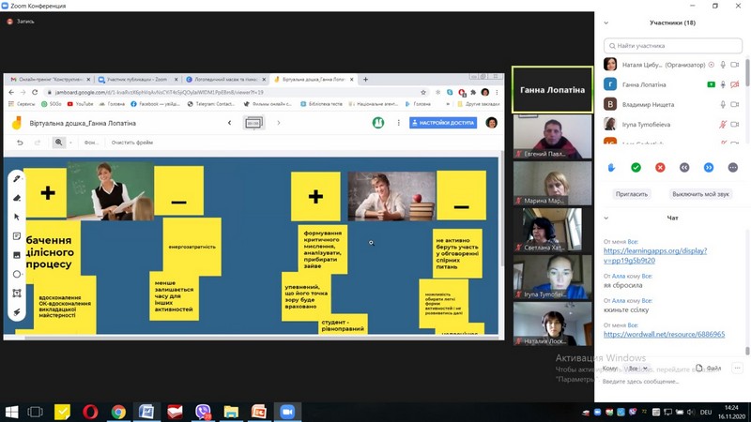Expand bookmarks bar overflow chevron

tap(448, 104)
